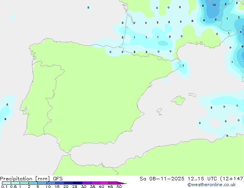Click the map precipitation value '3'
Screen dimensions: 244x188
point(216,20)
